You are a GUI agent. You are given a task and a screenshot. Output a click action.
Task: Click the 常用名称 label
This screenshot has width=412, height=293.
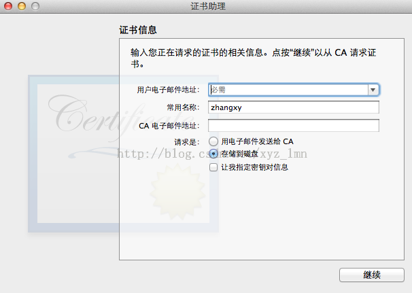[x=183, y=107]
